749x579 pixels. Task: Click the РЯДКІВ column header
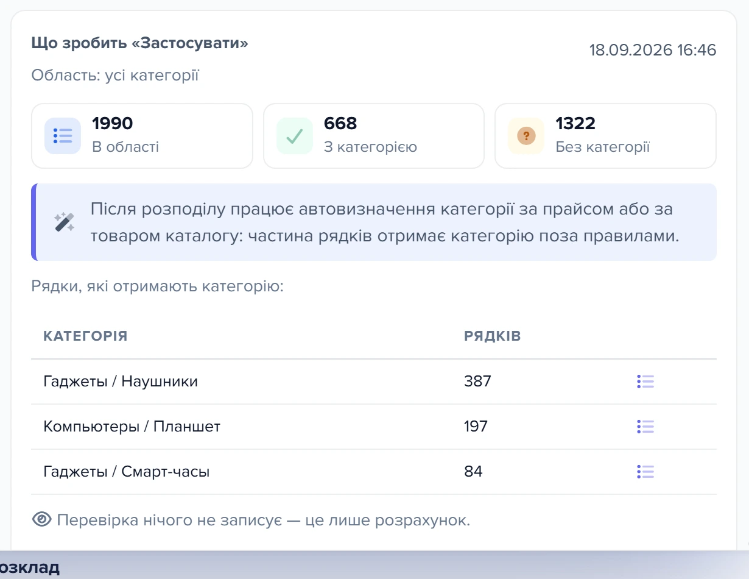tap(493, 336)
